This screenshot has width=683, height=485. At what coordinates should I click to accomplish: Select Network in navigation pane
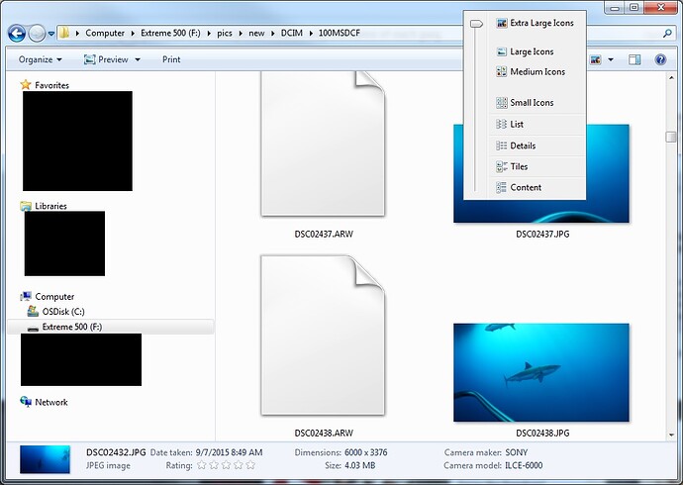(x=51, y=402)
